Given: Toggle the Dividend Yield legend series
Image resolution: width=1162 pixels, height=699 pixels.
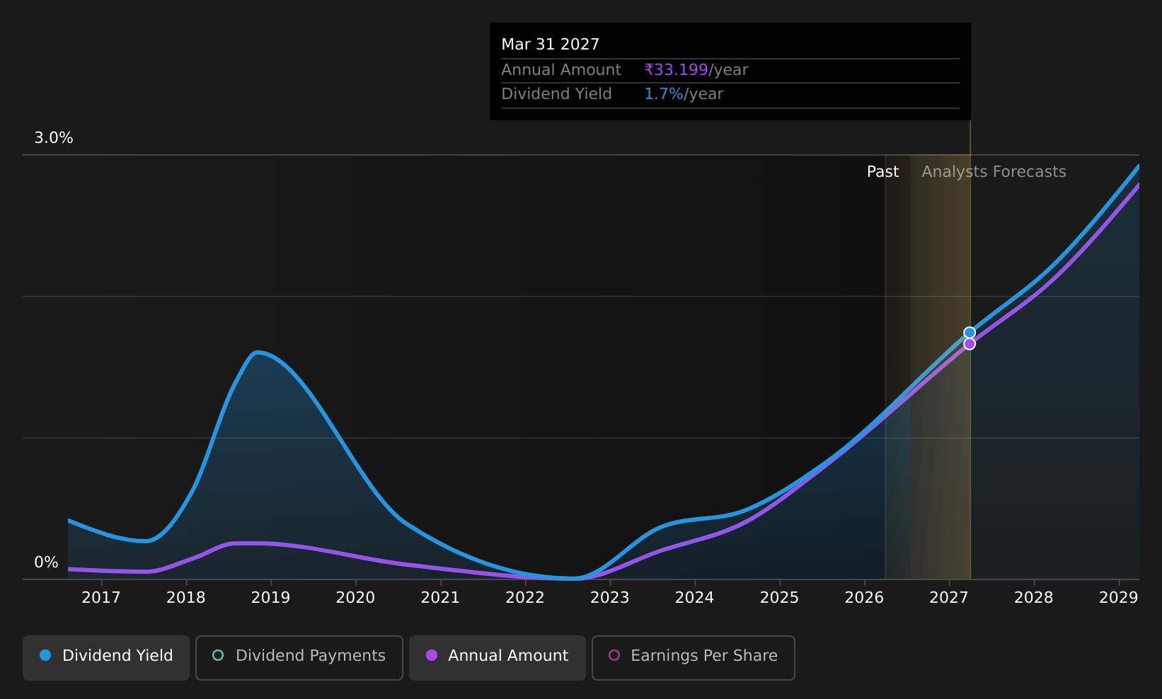Looking at the screenshot, I should 106,658.
